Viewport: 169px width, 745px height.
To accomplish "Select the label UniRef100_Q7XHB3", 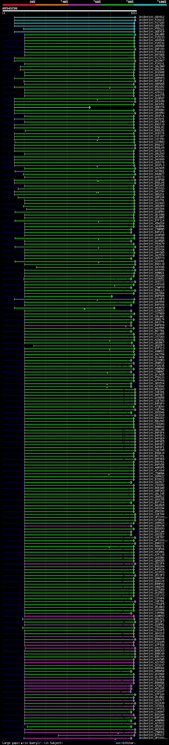I will pyautogui.click(x=152, y=360).
